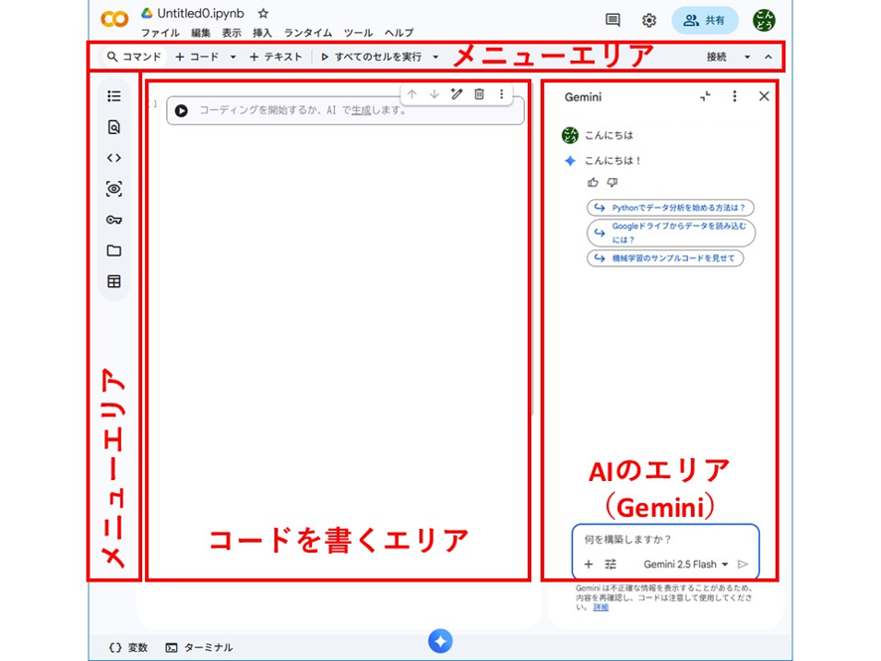Open the ランタイム menu
881x661 pixels.
(308, 33)
